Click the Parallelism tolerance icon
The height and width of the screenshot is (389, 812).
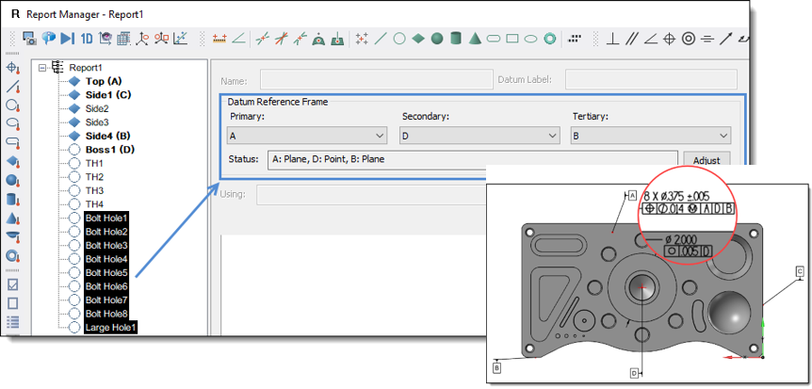(631, 39)
